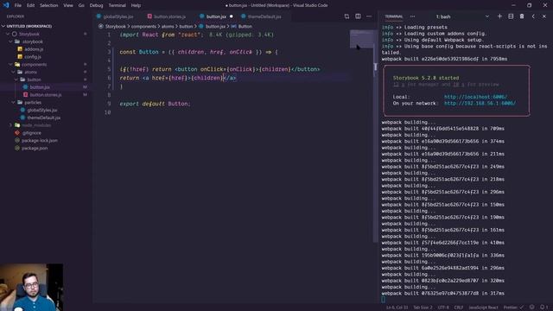553x311 pixels.
Task: Create a new terminal with the plus icon
Action: [499, 16]
